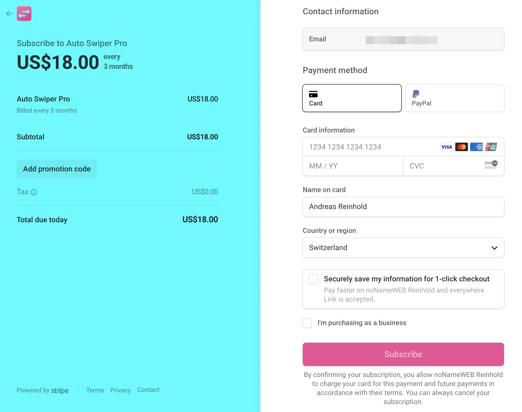The width and height of the screenshot is (522, 412).
Task: Click the CVC card hint icon
Action: (491, 165)
